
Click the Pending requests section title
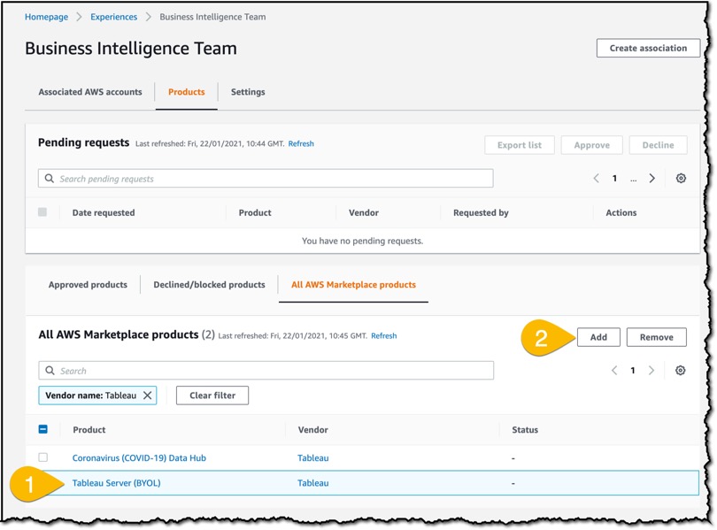(84, 142)
